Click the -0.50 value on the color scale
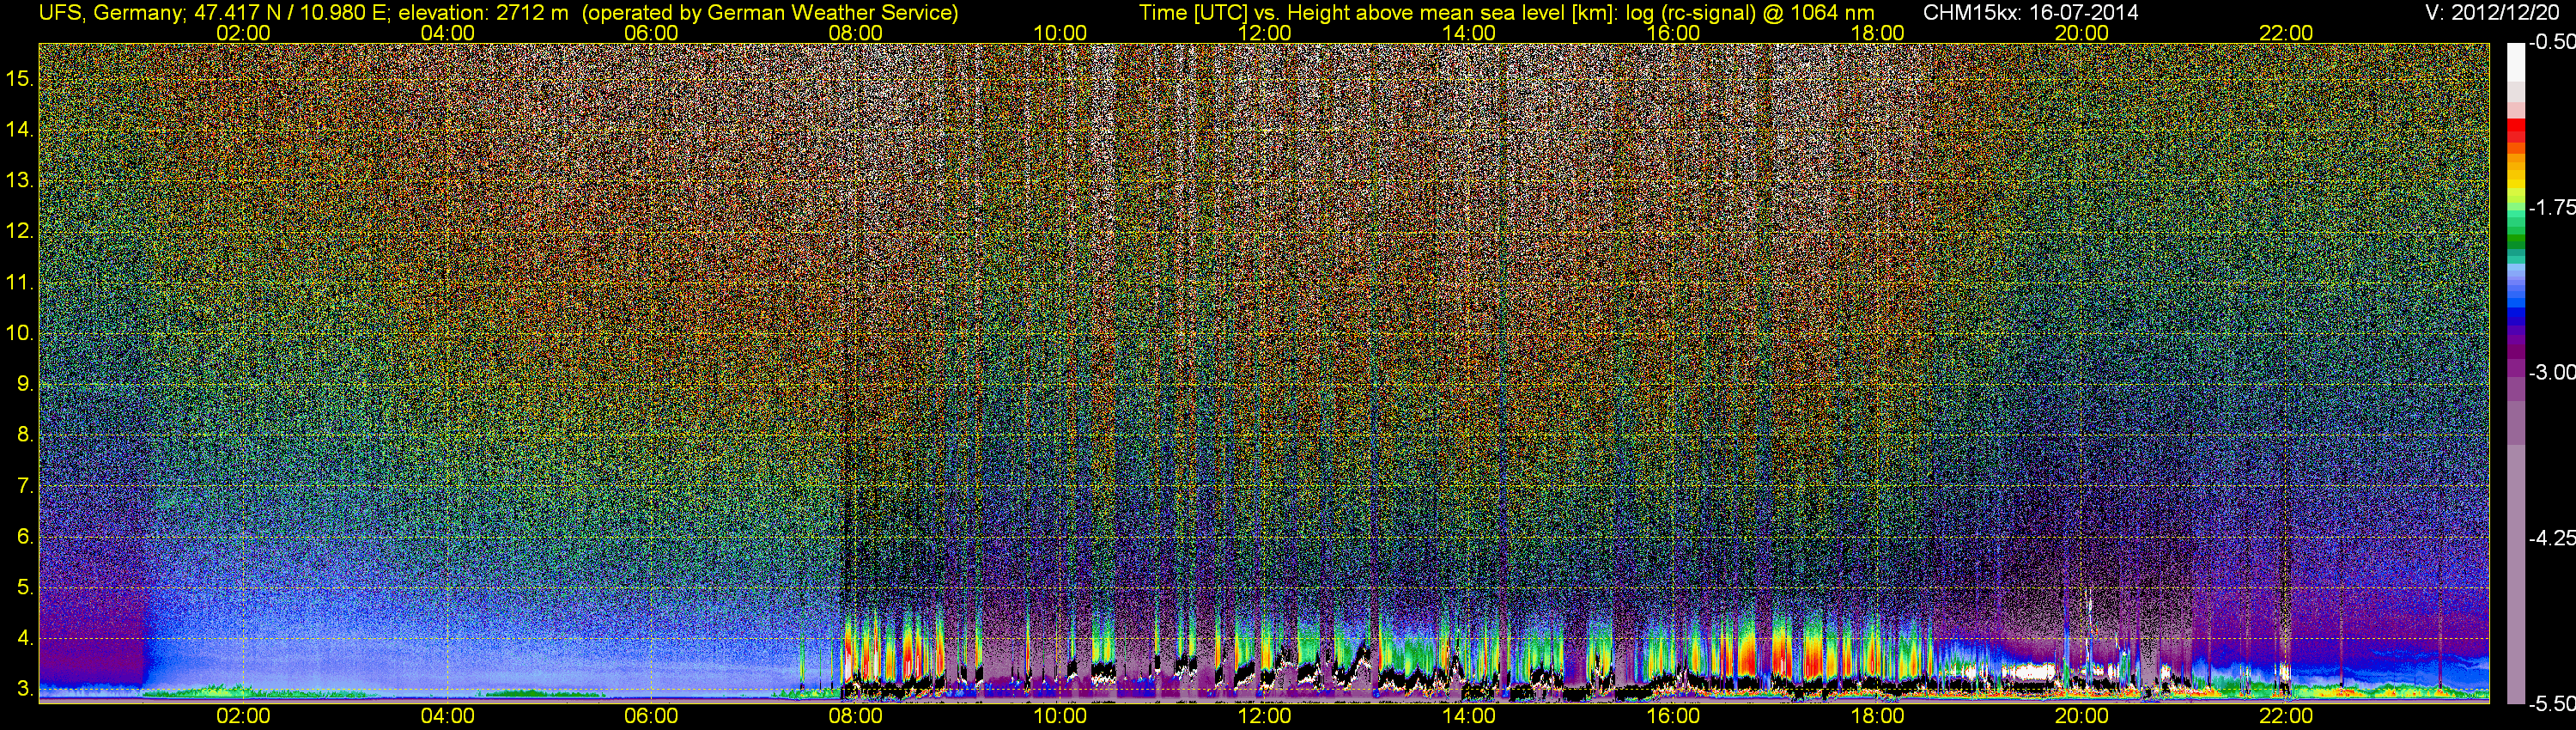Image resolution: width=2576 pixels, height=730 pixels. click(2551, 42)
